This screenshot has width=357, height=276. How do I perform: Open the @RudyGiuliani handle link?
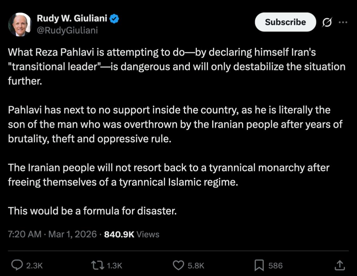click(x=67, y=30)
